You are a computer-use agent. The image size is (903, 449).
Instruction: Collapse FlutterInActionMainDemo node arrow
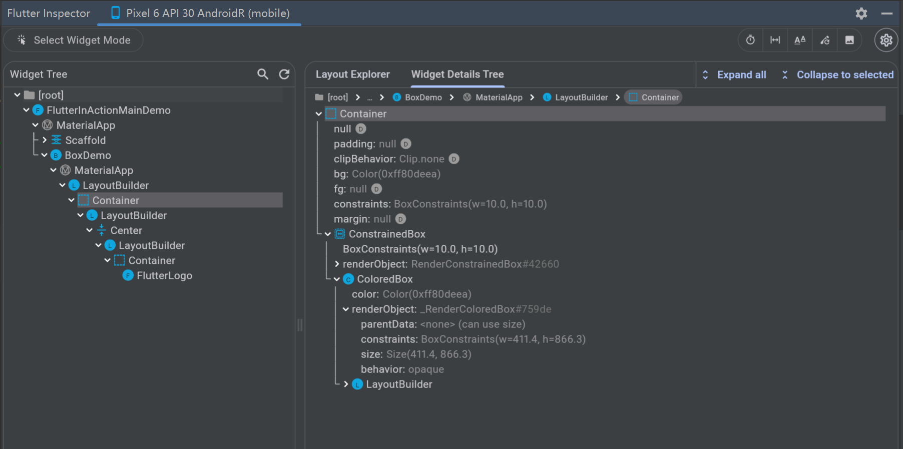(27, 110)
